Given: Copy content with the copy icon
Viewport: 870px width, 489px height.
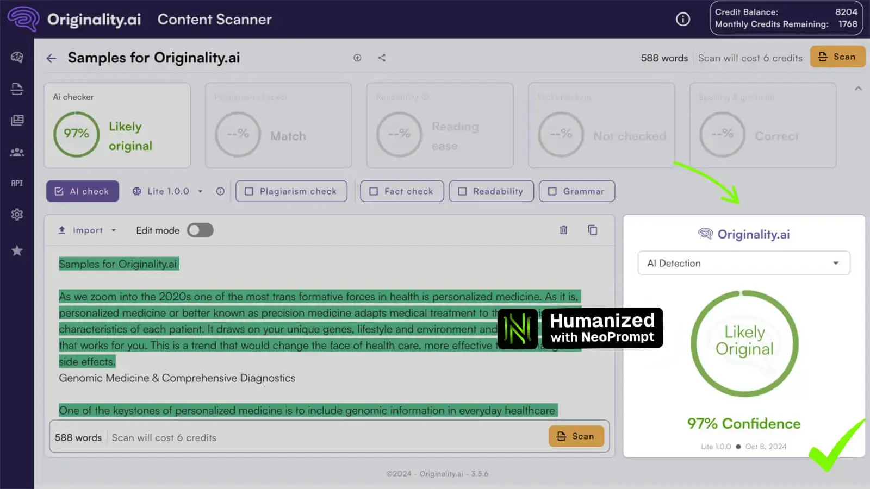Looking at the screenshot, I should (592, 230).
